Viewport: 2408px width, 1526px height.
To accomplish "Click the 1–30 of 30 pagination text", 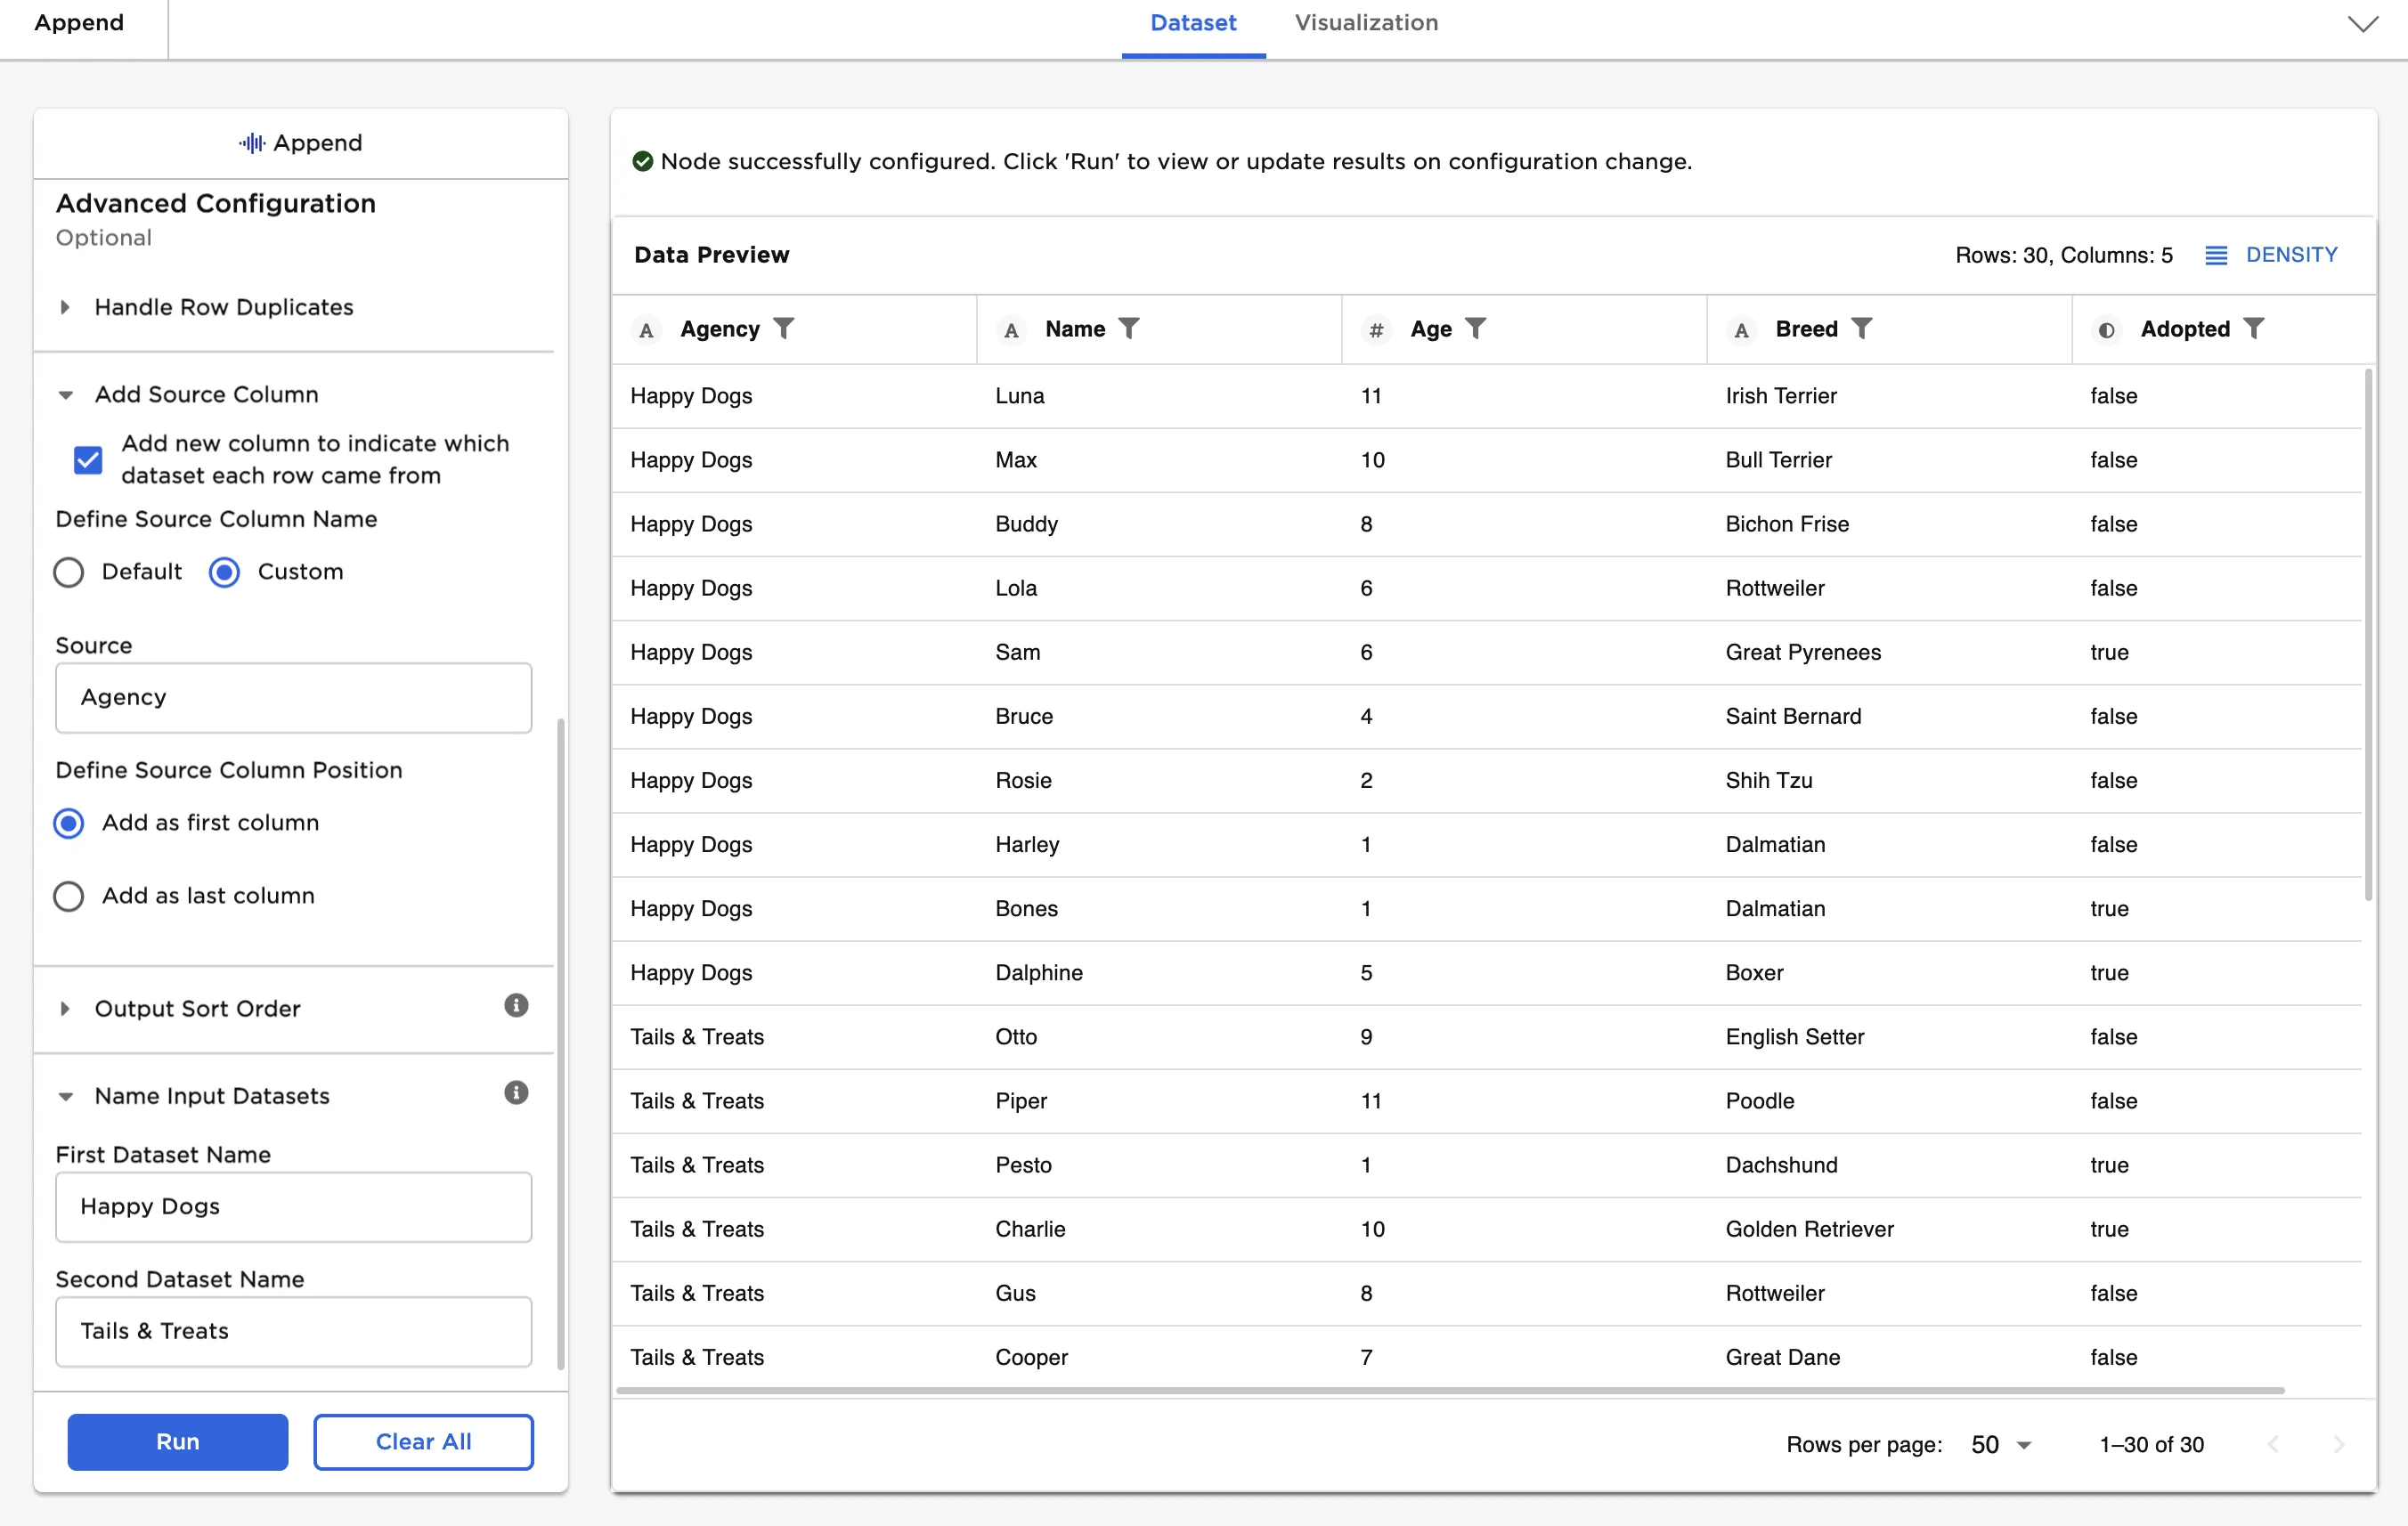I will pos(2151,1445).
